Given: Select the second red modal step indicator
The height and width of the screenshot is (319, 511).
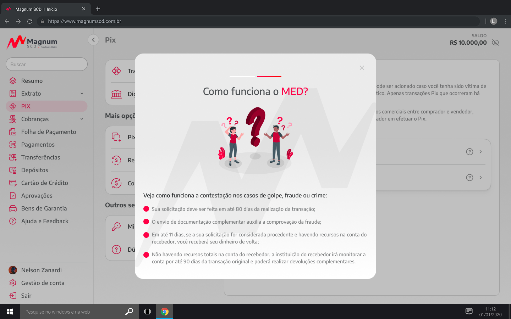Looking at the screenshot, I should (269, 76).
